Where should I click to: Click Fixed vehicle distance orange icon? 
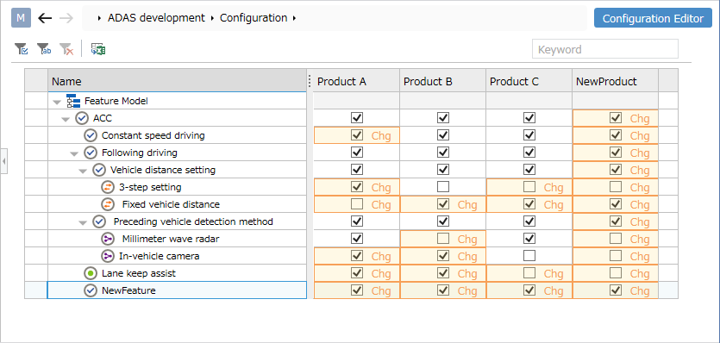[x=107, y=204]
